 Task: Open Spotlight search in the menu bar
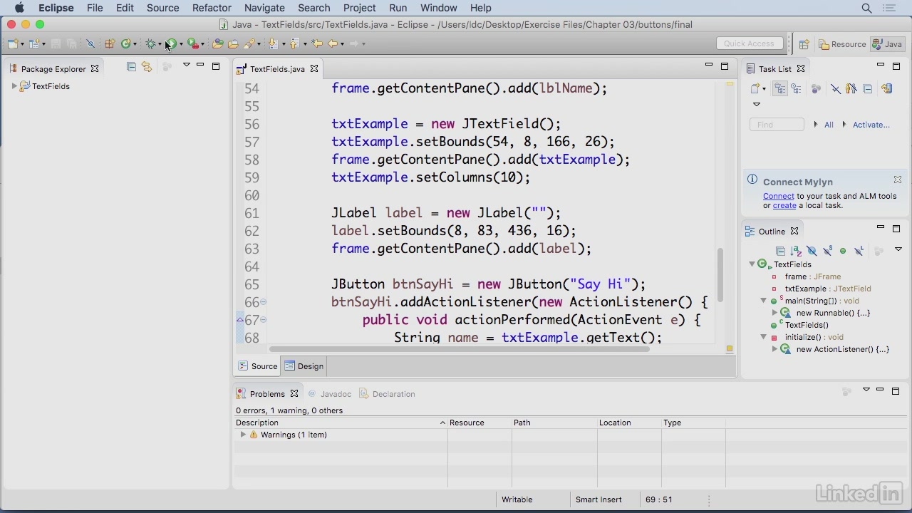[x=866, y=8]
